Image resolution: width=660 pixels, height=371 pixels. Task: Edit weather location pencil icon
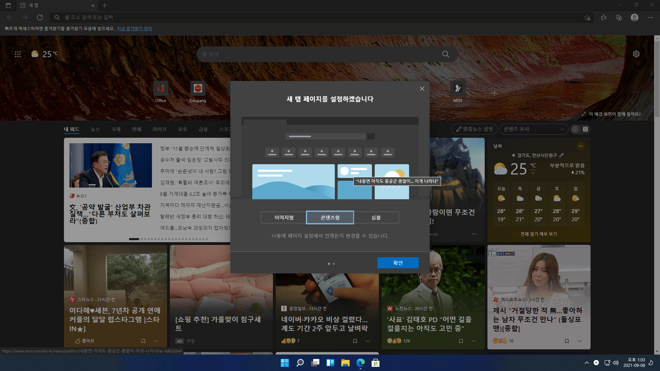tap(561, 155)
